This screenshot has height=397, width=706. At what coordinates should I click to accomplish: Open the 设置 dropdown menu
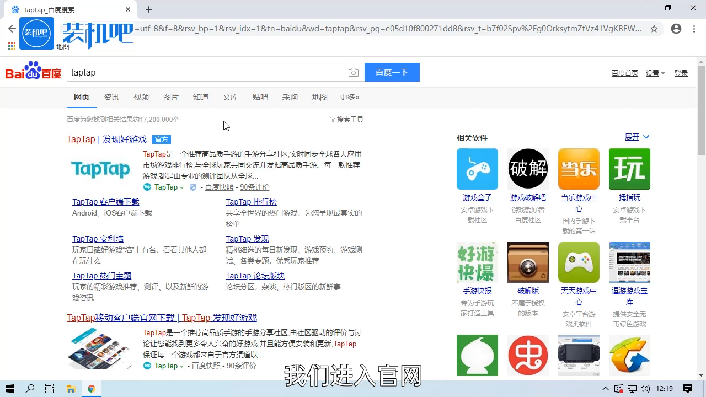point(654,72)
